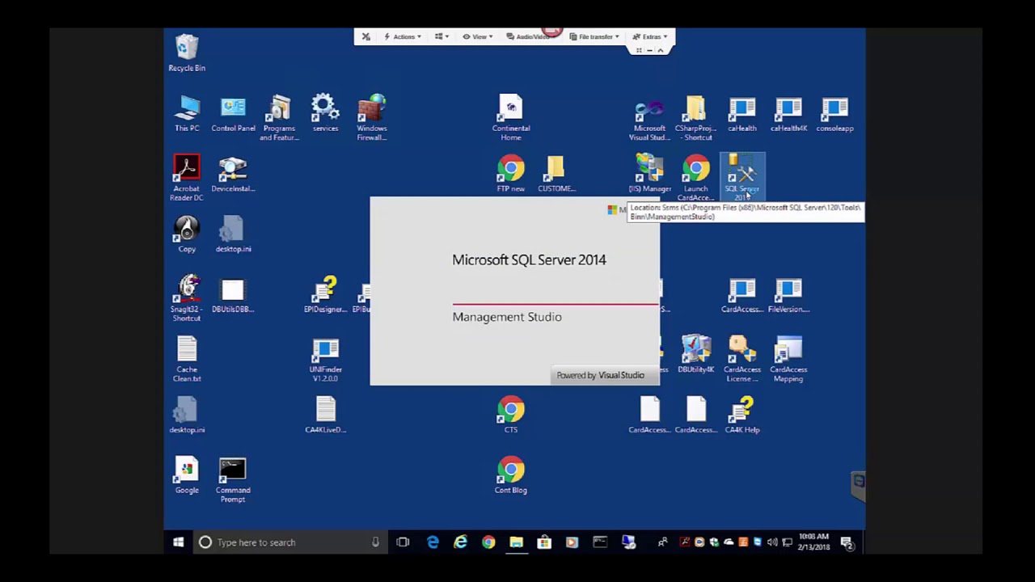Select the DBUtilsDBB file icon
The width and height of the screenshot is (1035, 582).
click(233, 295)
